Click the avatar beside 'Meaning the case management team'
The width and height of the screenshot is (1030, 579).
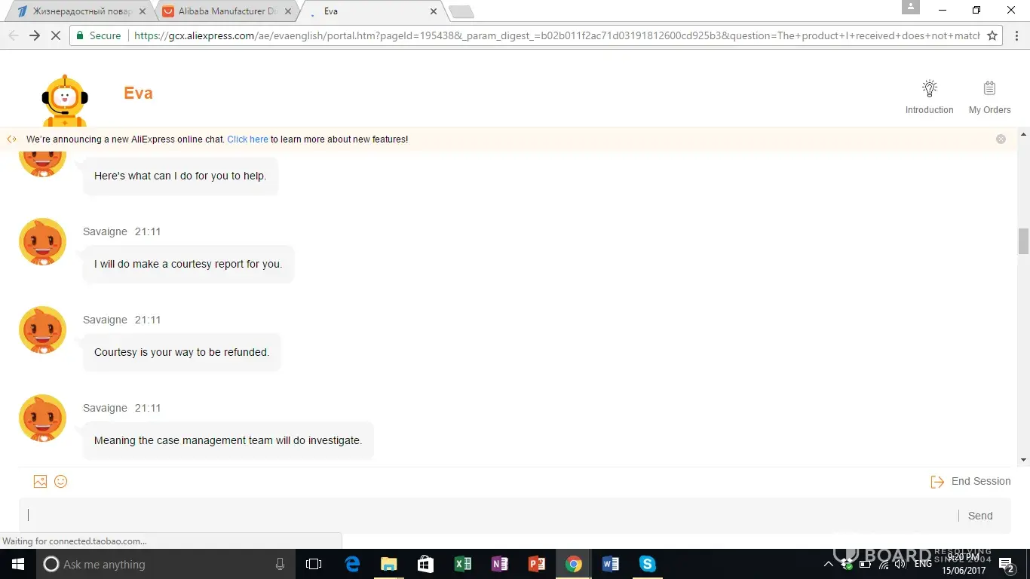point(42,418)
